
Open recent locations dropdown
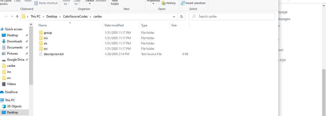pyautogui.click(x=12, y=16)
